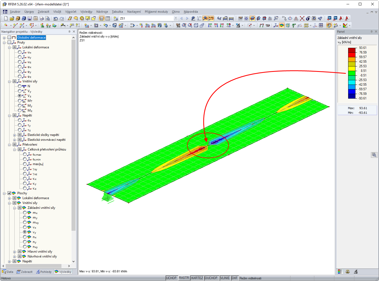This screenshot has height=281, width=379.
Task: Open the Soubor menu
Action: 15,12
